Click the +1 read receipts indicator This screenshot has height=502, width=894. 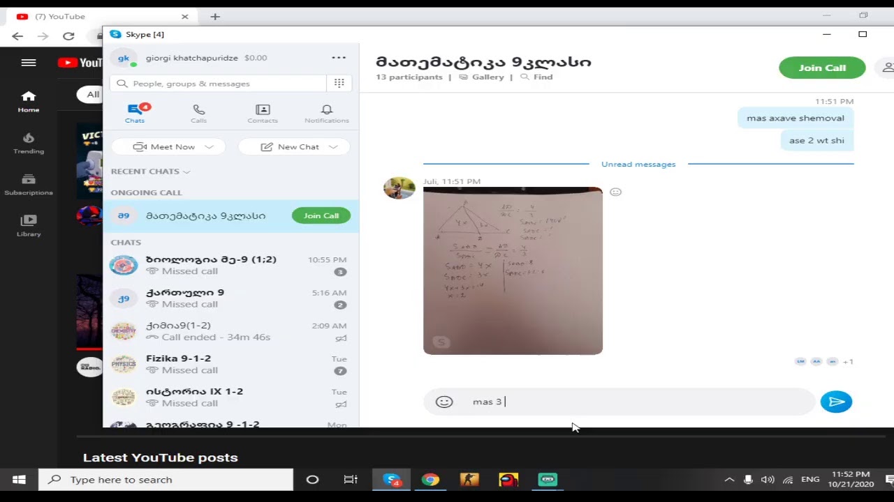coord(848,362)
